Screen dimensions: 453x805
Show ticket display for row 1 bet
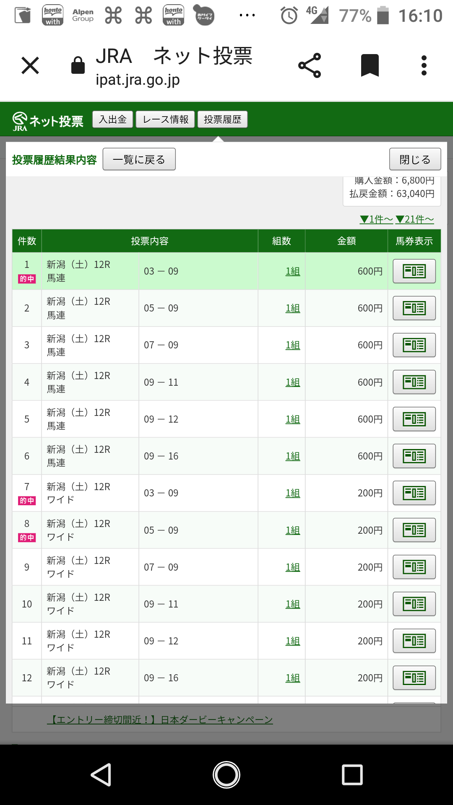click(414, 271)
